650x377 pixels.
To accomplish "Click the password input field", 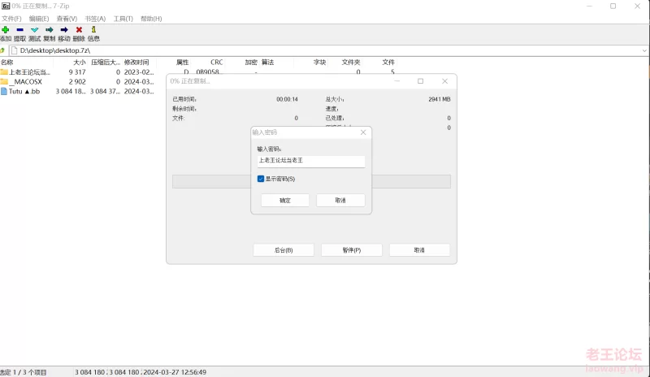I will pos(311,161).
